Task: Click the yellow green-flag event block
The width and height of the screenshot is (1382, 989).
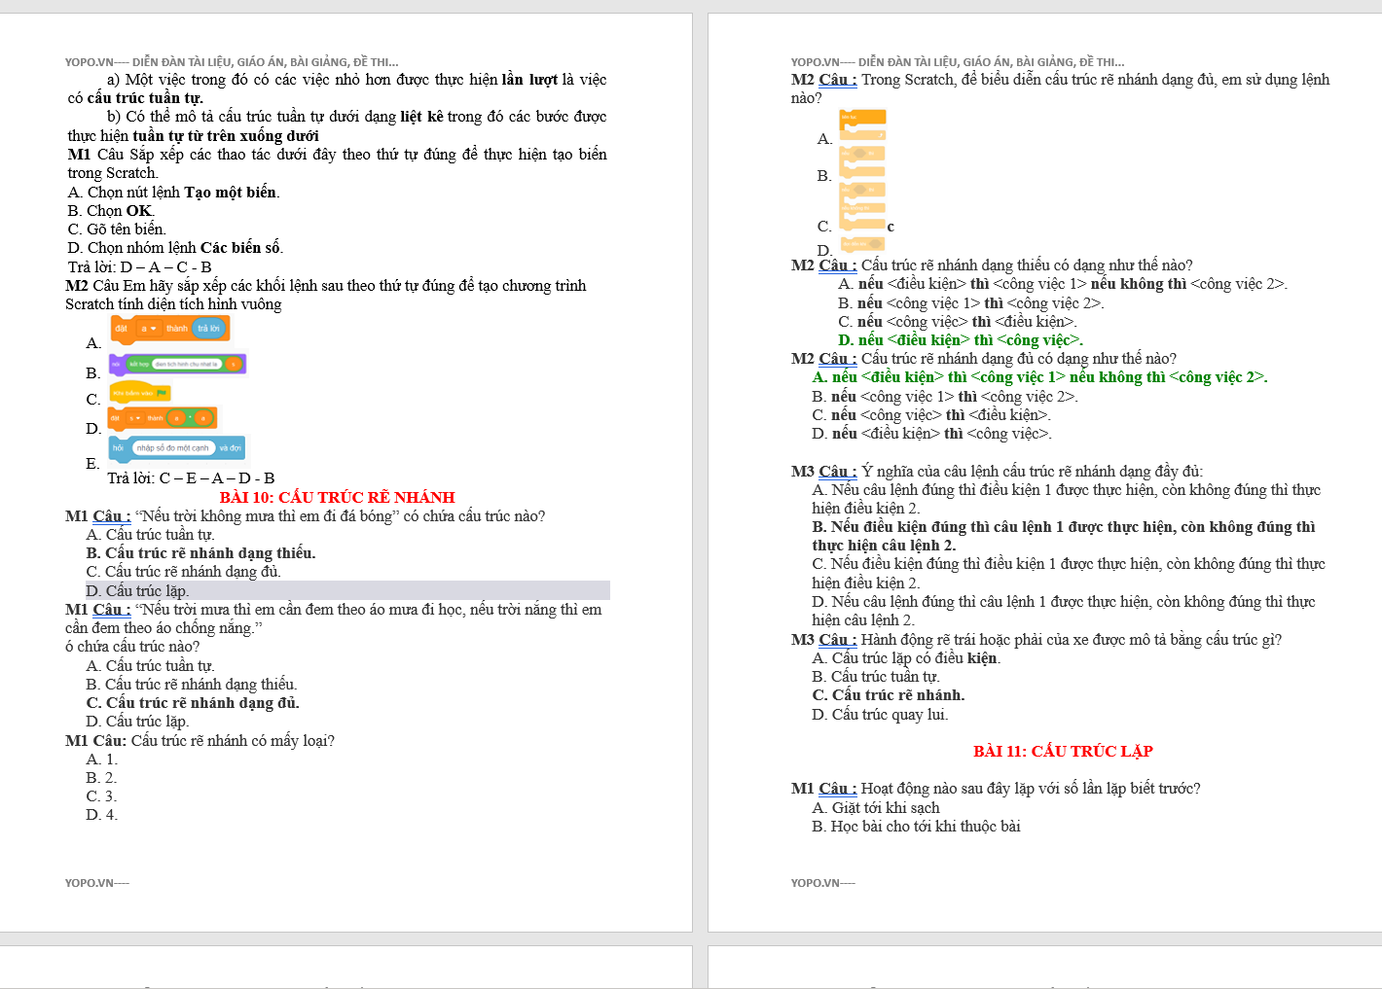Action: coord(139,393)
